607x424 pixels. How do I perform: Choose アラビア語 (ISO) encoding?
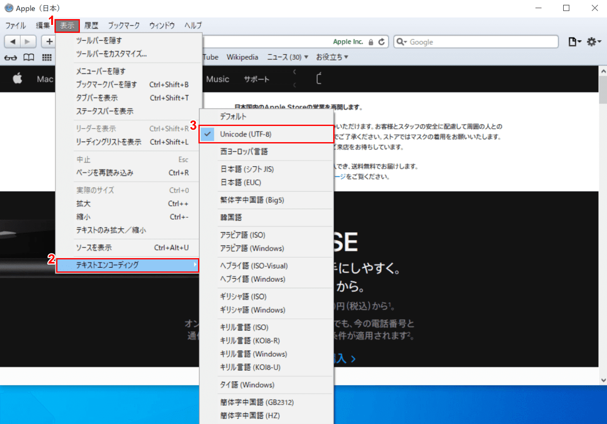point(266,235)
